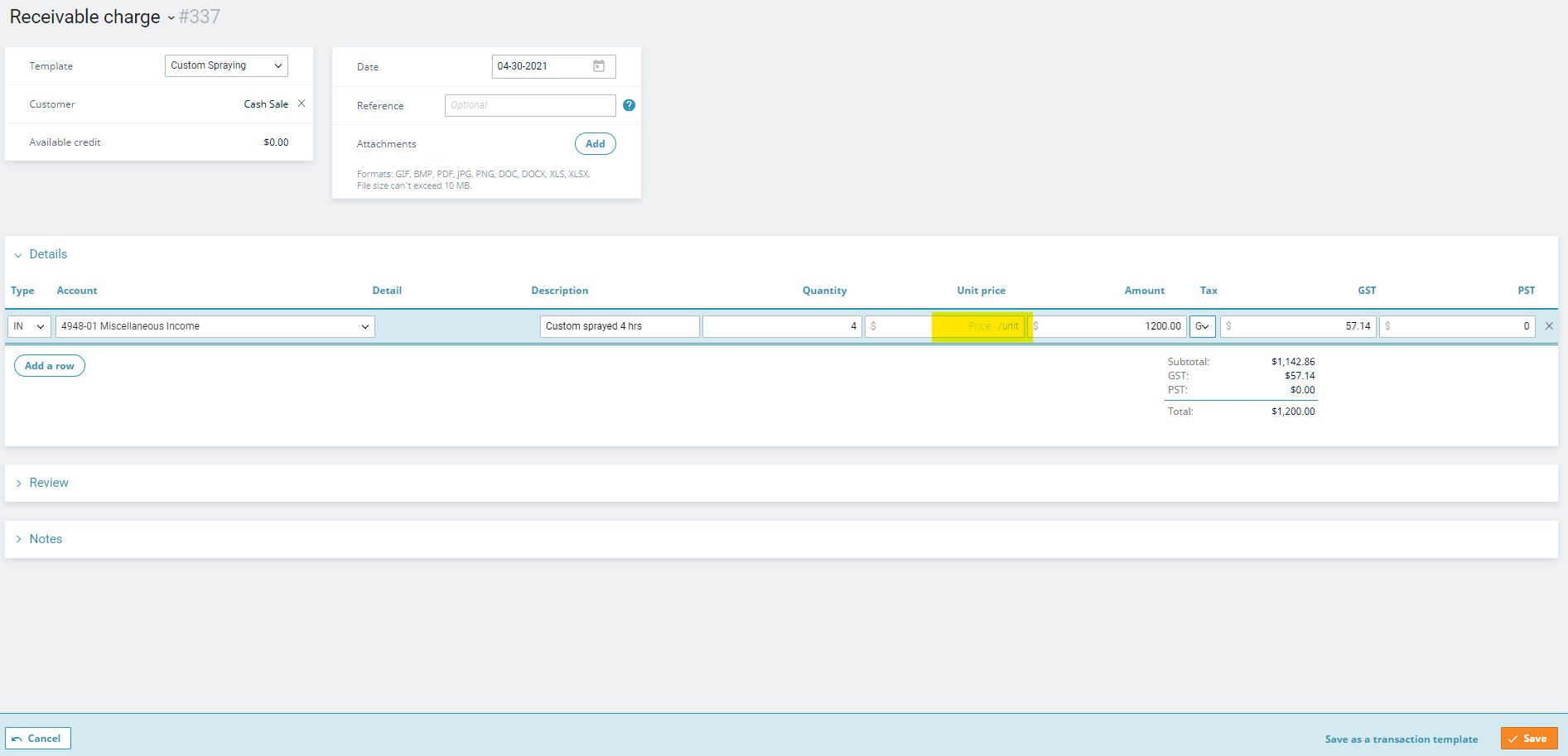Collapse the Details section
The image size is (1568, 756).
(18, 255)
